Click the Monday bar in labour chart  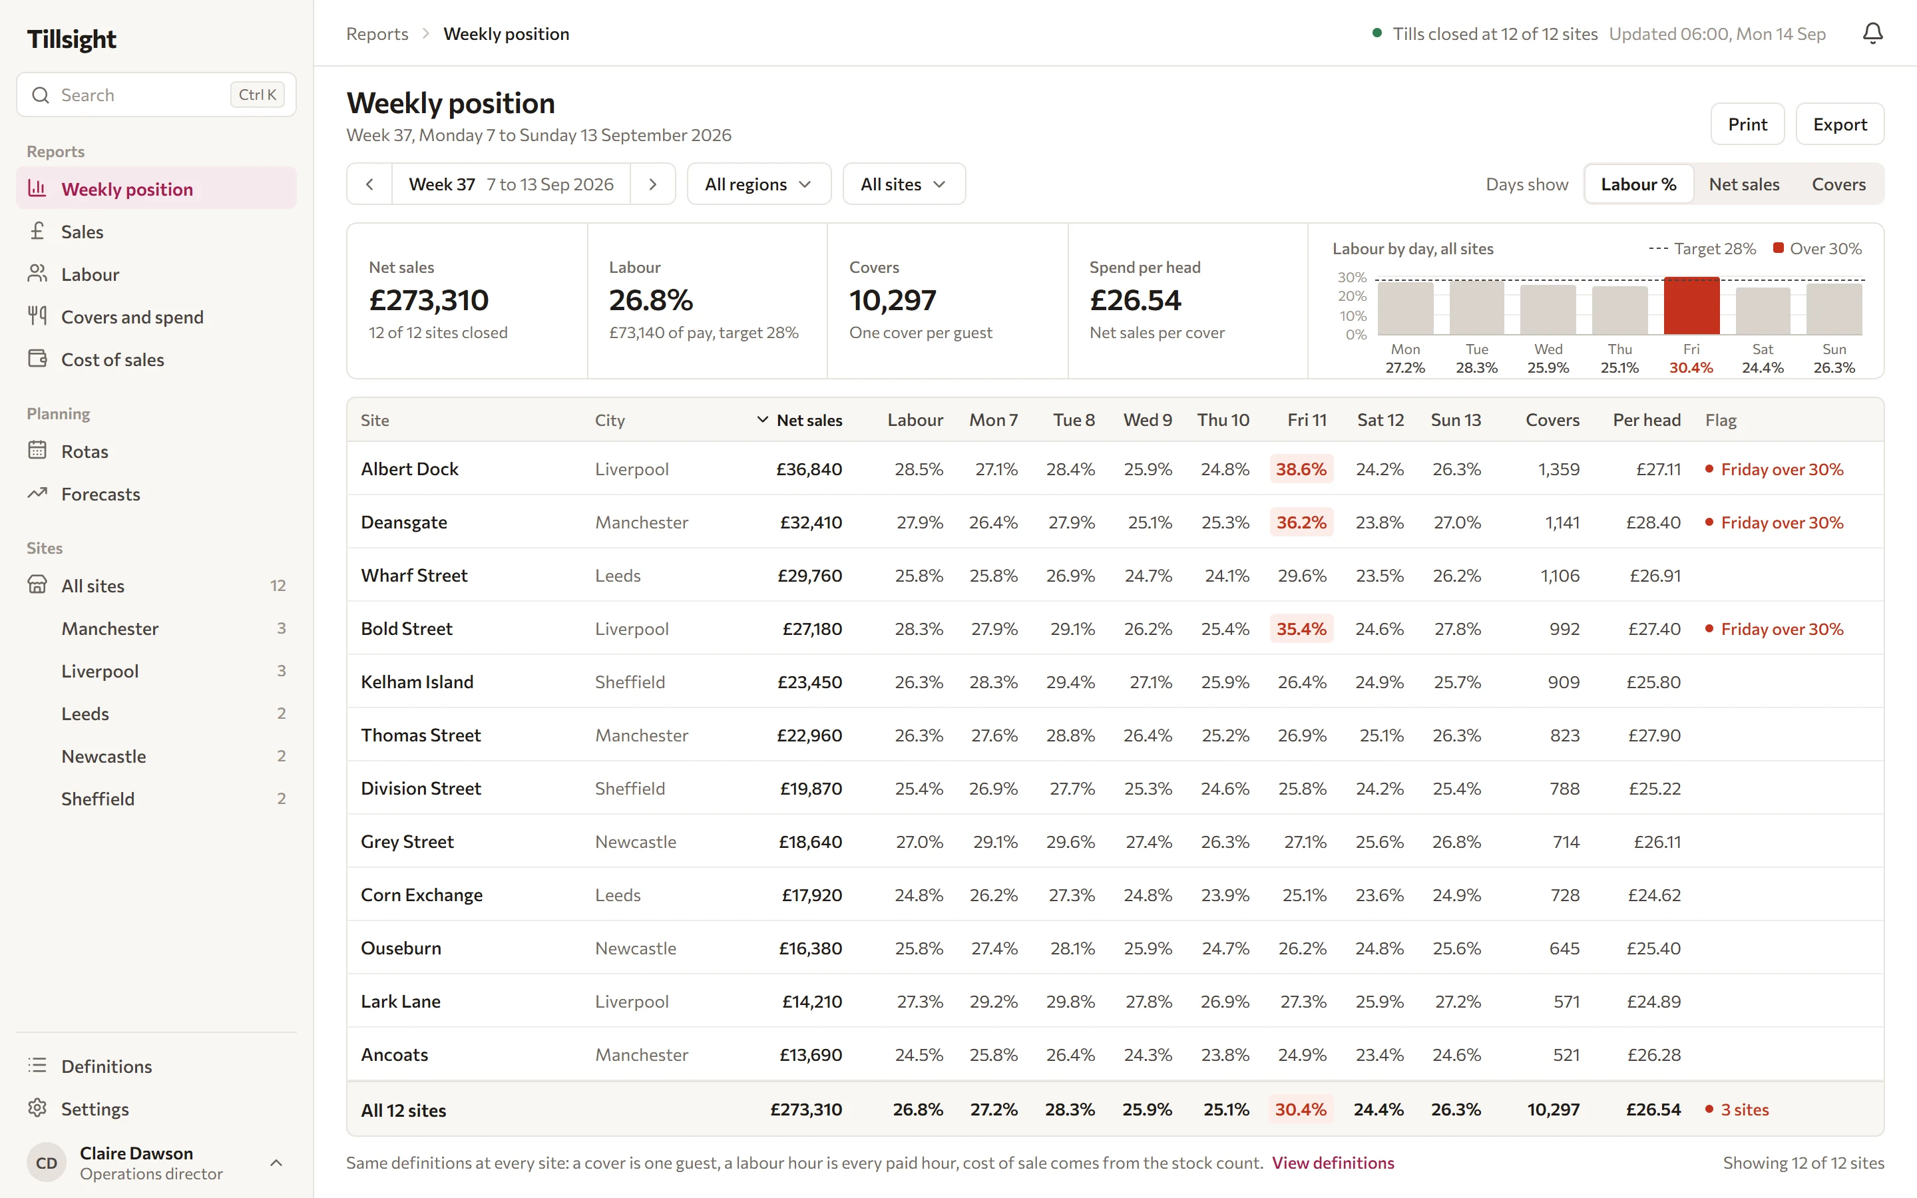point(1405,308)
